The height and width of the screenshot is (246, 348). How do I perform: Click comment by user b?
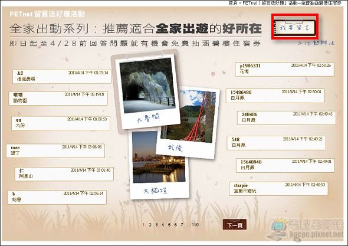click(x=57, y=197)
